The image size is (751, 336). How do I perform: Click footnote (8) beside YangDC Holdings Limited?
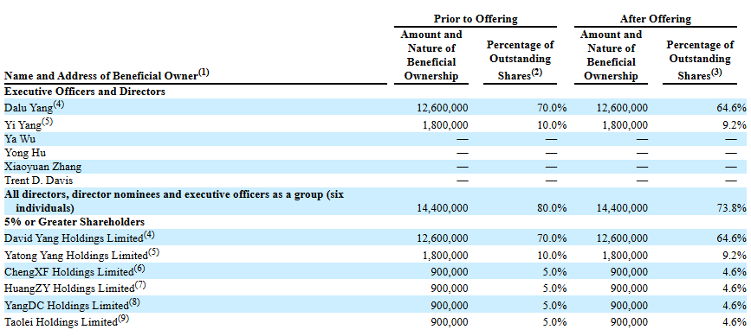pos(134,302)
